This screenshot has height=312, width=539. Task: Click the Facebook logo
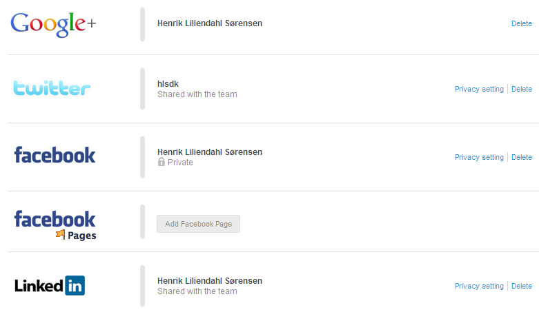click(x=55, y=155)
